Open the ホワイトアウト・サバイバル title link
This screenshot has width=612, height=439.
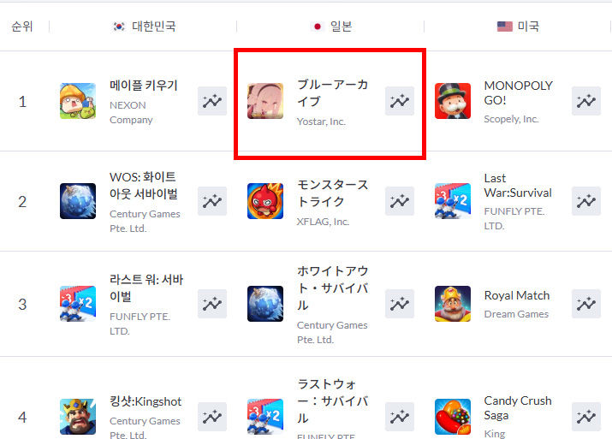point(333,288)
